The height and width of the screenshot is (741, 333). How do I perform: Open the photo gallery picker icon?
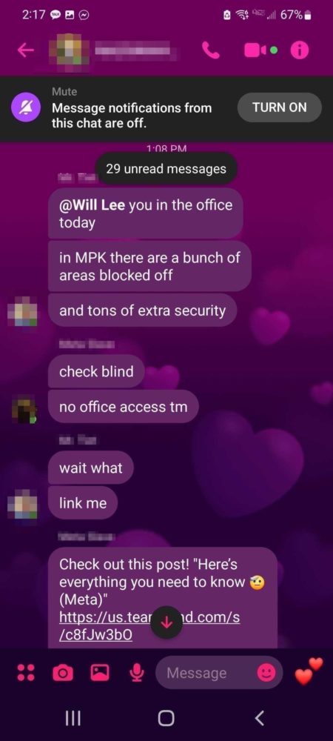pos(99,673)
